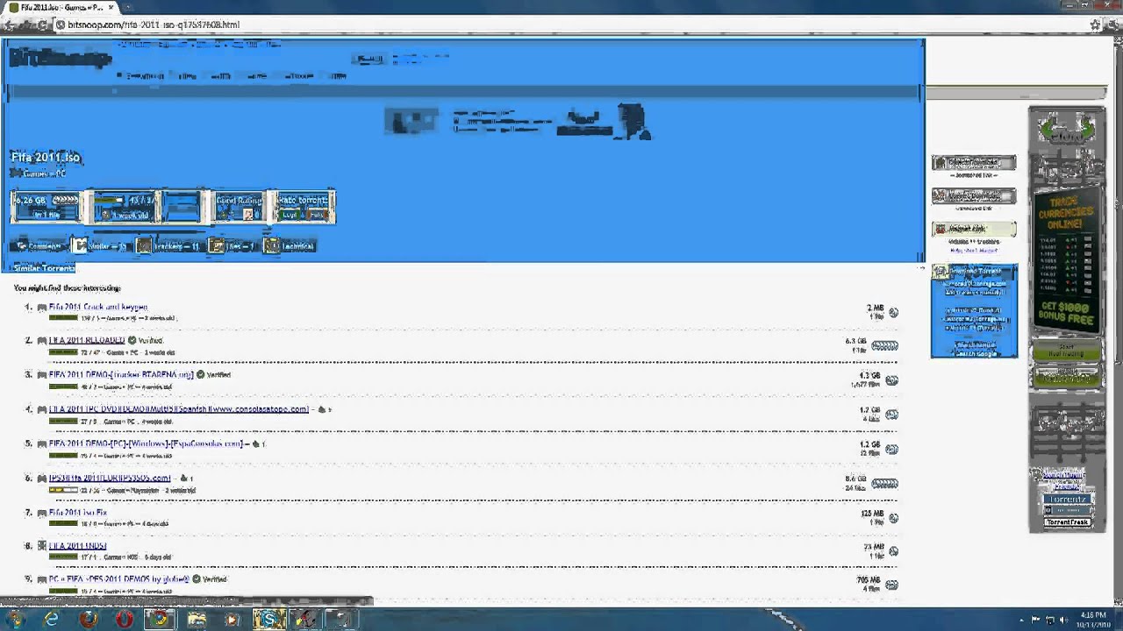Screen dimensions: 1123x631
Task: Switch to Skype from the taskbar
Action: (x=268, y=620)
